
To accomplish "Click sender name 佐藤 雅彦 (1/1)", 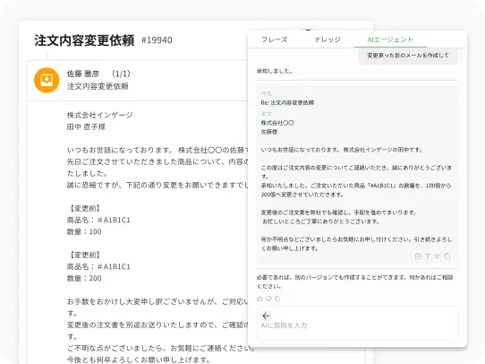I will tap(98, 74).
